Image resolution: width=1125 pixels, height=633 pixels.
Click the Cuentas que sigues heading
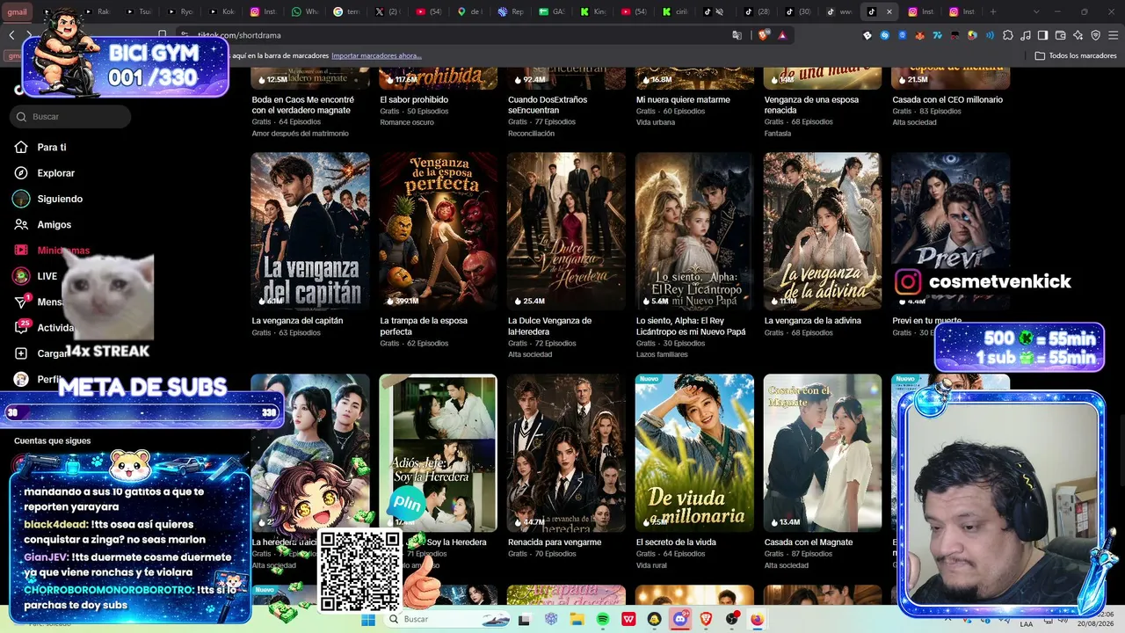click(x=52, y=441)
